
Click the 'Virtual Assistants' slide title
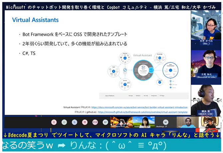click(x=35, y=20)
